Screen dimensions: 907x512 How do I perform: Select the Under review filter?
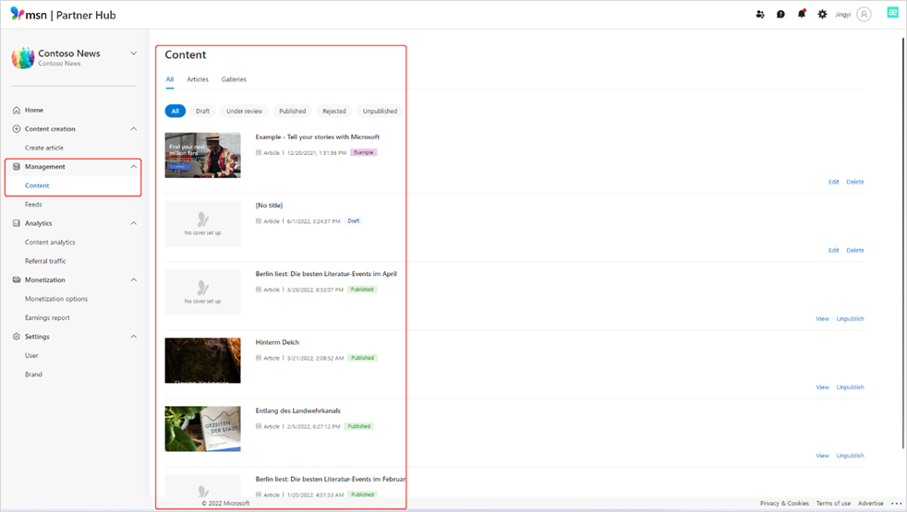(x=244, y=111)
